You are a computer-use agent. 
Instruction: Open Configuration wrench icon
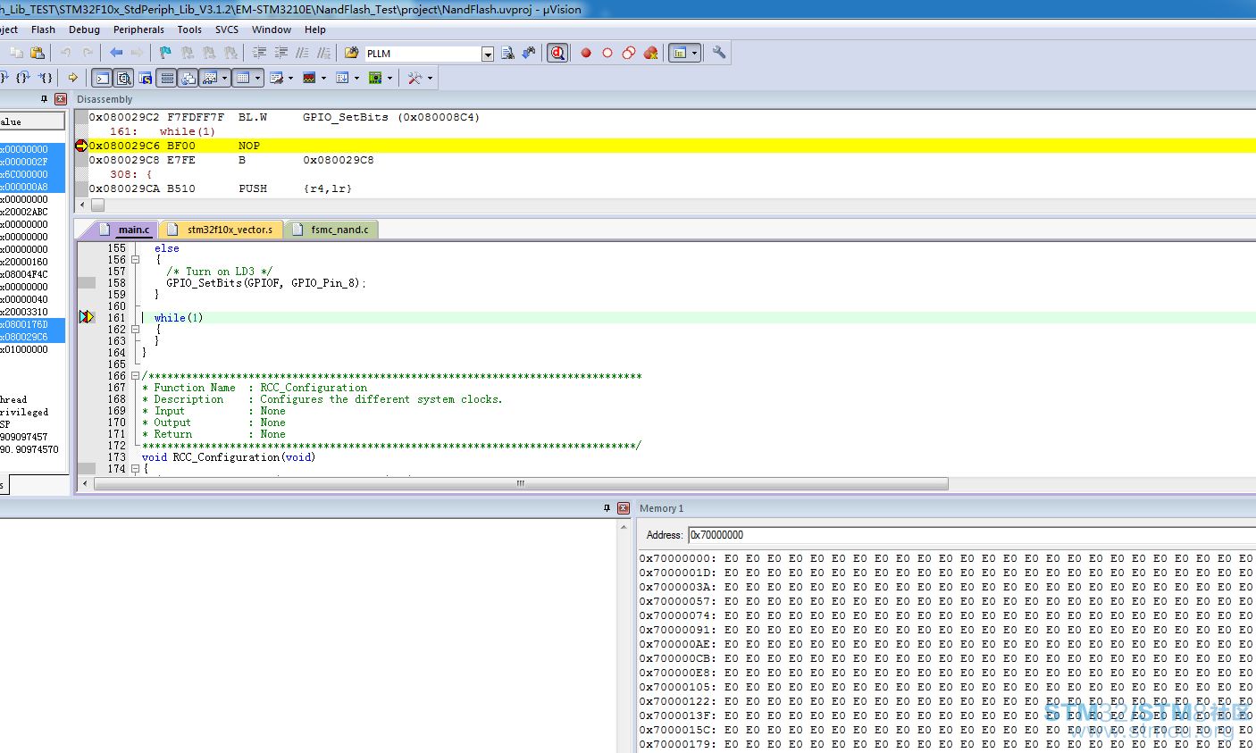(718, 53)
